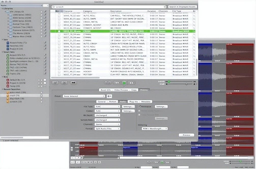Image resolution: width=256 pixels, height=169 pixels.
Task: Toggle the checkbox for 1000 Series library
Action: pyautogui.click(x=45, y=15)
